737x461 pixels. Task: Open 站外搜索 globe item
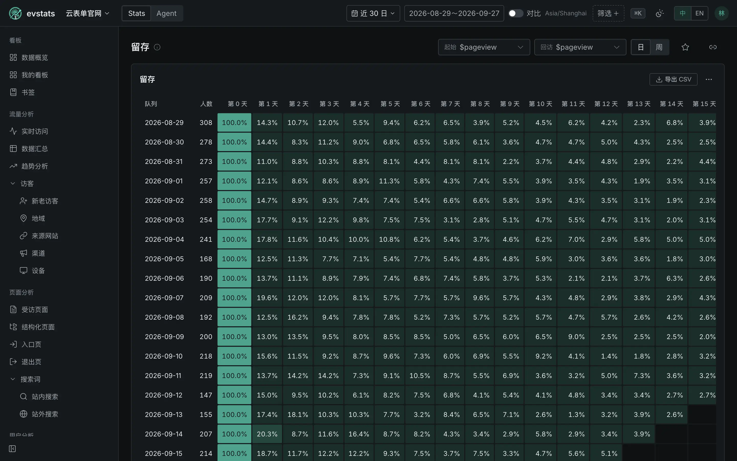[x=24, y=414]
